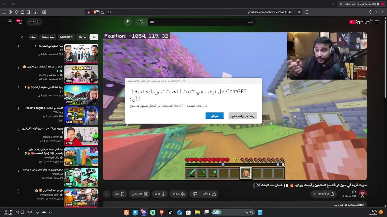Expand more filter chips with chevron arrow
The image size is (387, 217).
[22, 37]
